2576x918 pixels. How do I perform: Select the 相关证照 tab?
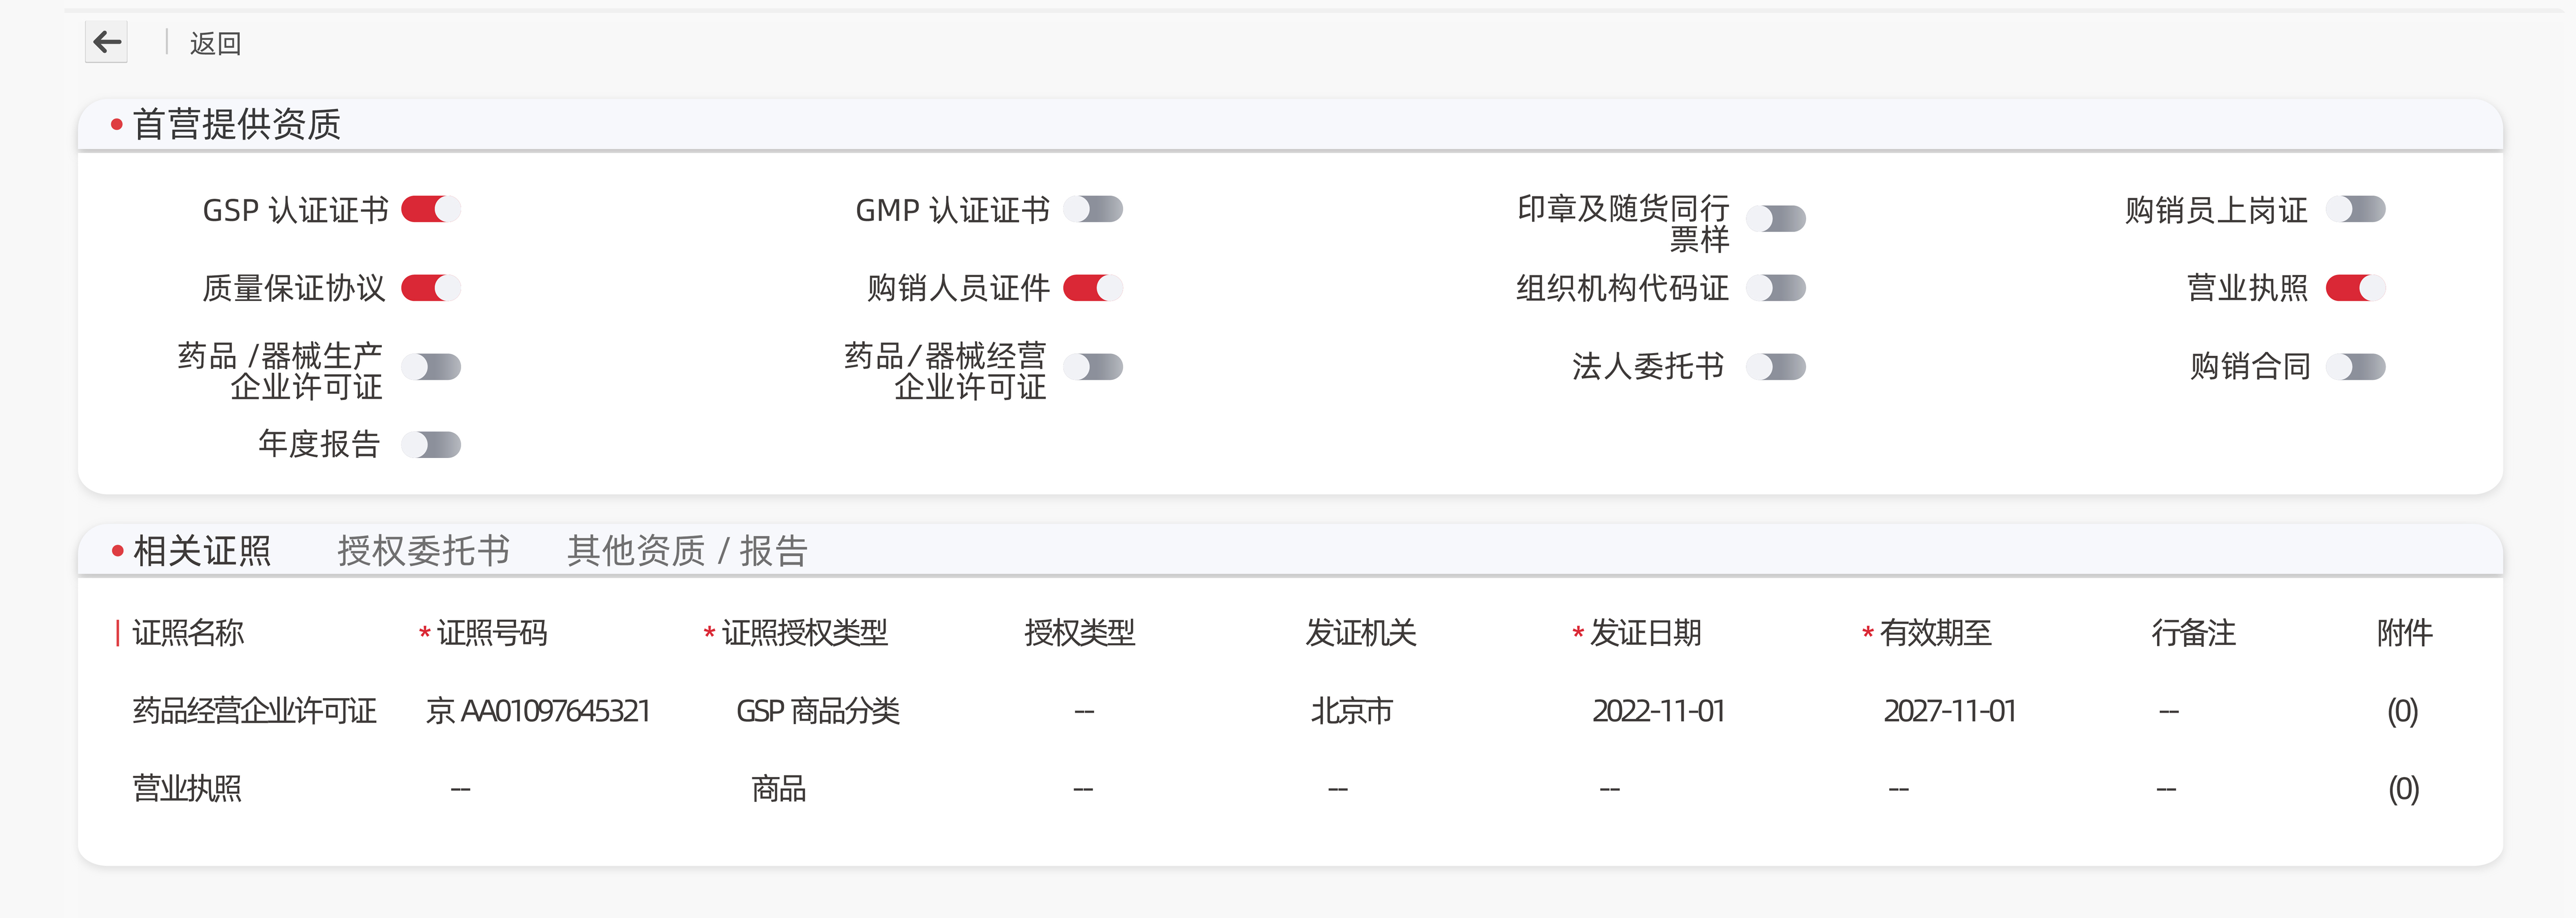click(x=202, y=551)
